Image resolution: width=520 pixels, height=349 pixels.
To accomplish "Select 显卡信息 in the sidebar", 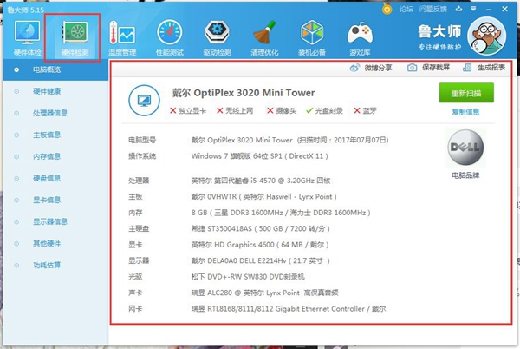I will pyautogui.click(x=47, y=200).
